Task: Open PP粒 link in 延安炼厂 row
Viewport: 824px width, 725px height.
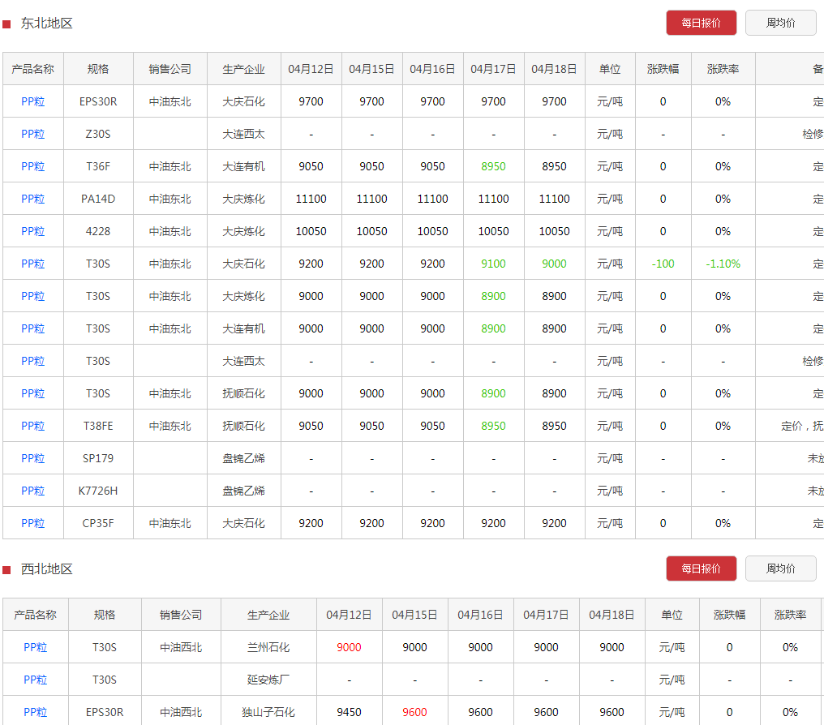Action: (x=35, y=680)
